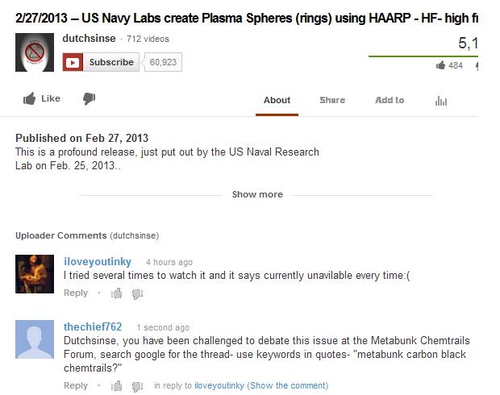500x395 pixels.
Task: Click iloveyoutinky's profile picture thumbnail
Action: (35, 273)
